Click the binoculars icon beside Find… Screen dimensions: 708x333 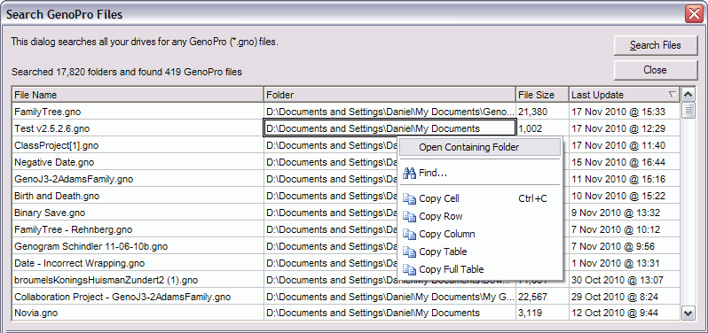409,173
